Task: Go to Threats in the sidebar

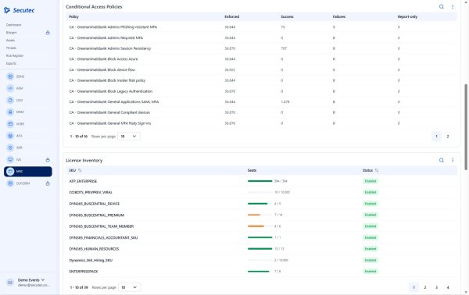Action: pos(11,48)
